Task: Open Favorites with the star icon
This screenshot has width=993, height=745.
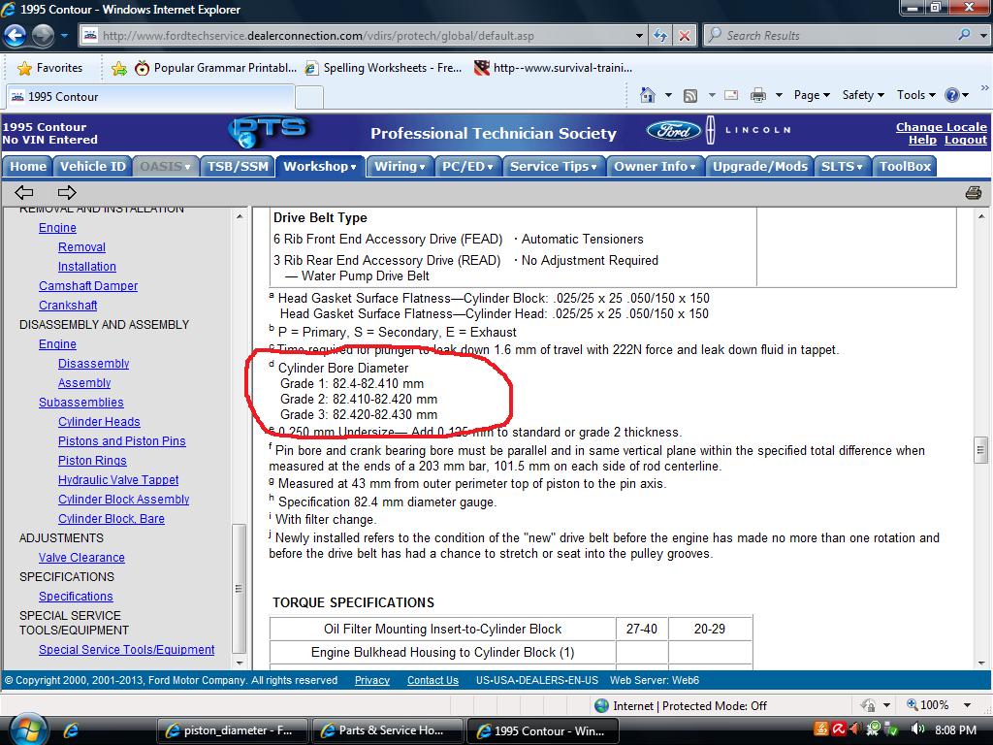Action: point(24,68)
